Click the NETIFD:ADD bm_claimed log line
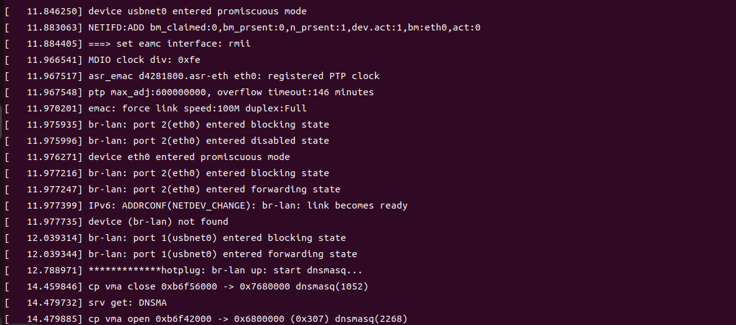This screenshot has height=325, width=736. pyautogui.click(x=284, y=27)
